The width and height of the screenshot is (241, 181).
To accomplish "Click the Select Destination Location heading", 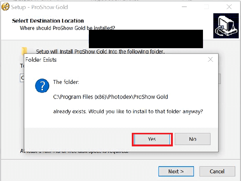I will tap(48, 21).
